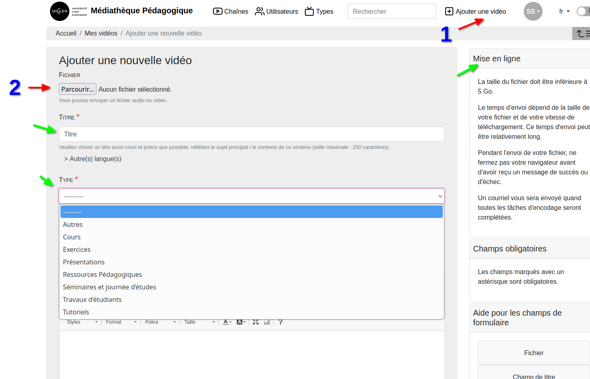Screen dimensions: 590x379
Task: Click the editor maximize icon
Action: pos(256,322)
